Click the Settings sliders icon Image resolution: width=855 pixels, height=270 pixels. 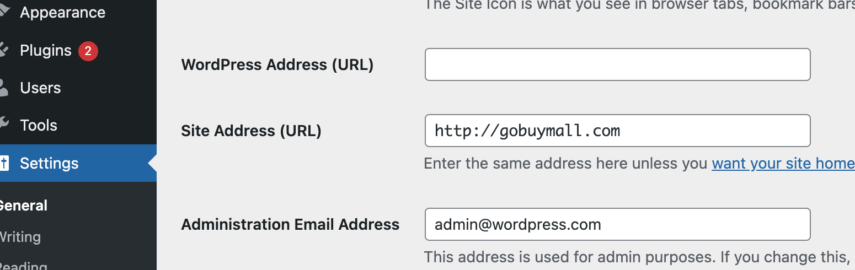pyautogui.click(x=4, y=163)
